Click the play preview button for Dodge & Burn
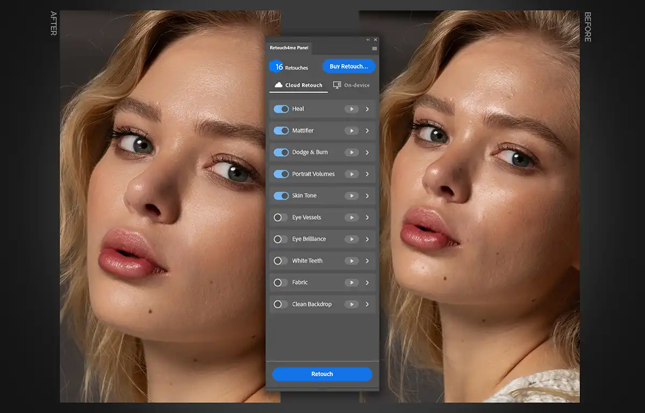 tap(351, 153)
